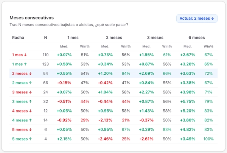Click the 'Actual: 2 meses ↓' badge
This screenshot has height=153, width=227.
197,19
